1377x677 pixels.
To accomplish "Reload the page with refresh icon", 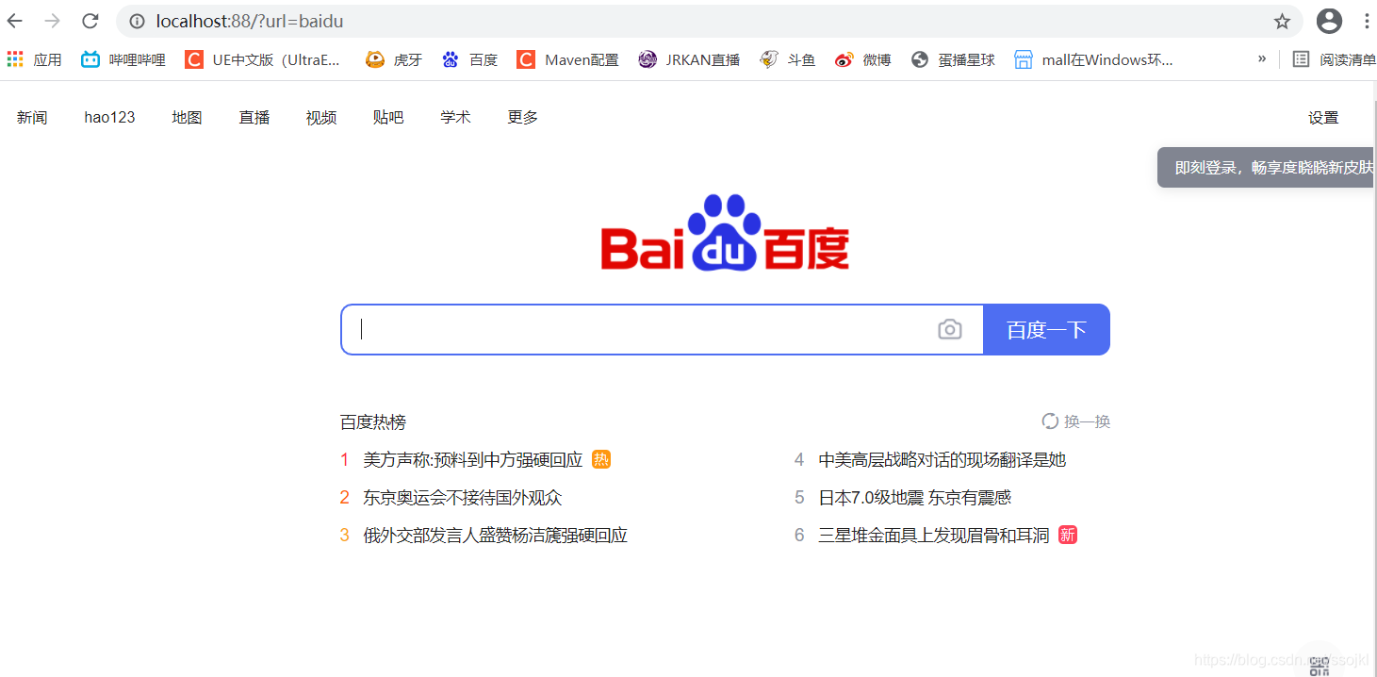I will point(90,21).
